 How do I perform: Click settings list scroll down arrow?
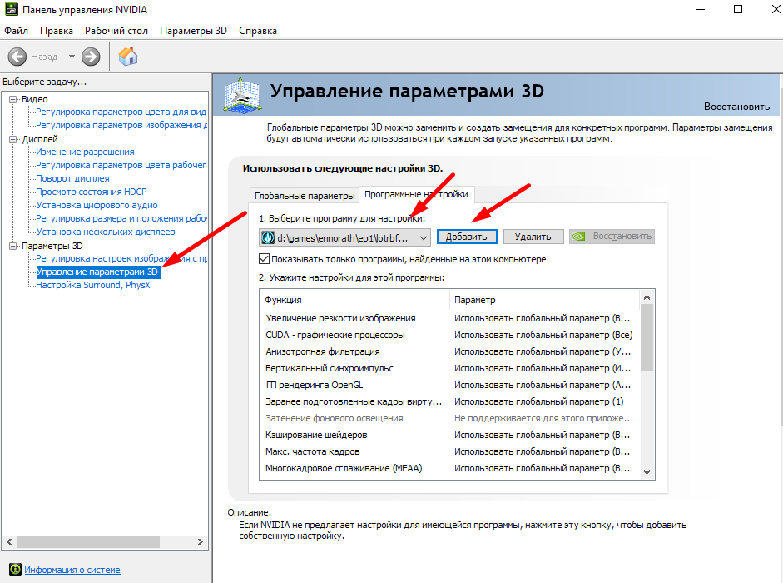click(x=647, y=472)
